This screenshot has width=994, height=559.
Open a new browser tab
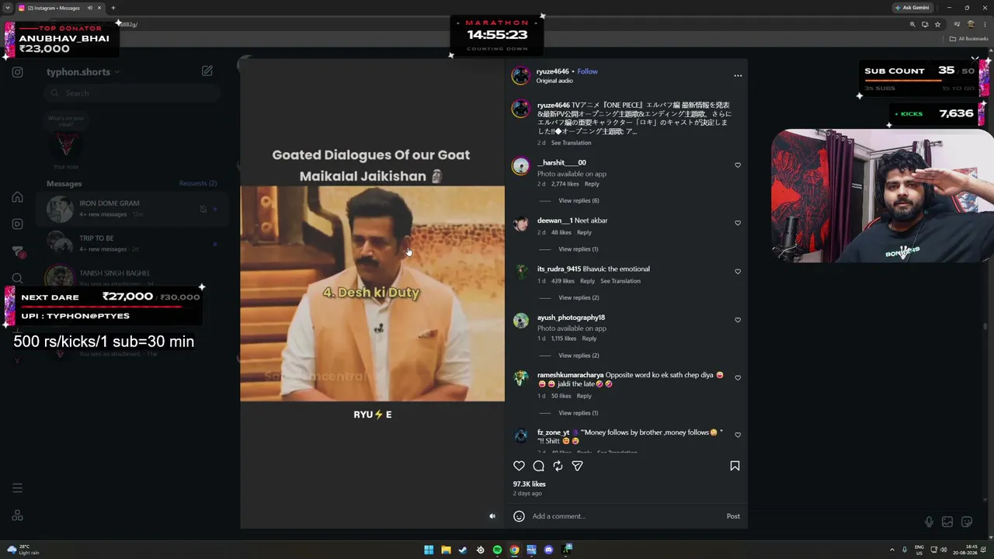[x=113, y=8]
